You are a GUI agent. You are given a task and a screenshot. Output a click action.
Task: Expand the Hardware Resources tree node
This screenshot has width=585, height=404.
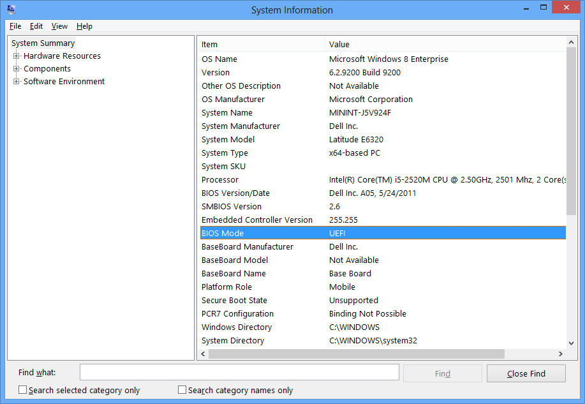pos(16,56)
